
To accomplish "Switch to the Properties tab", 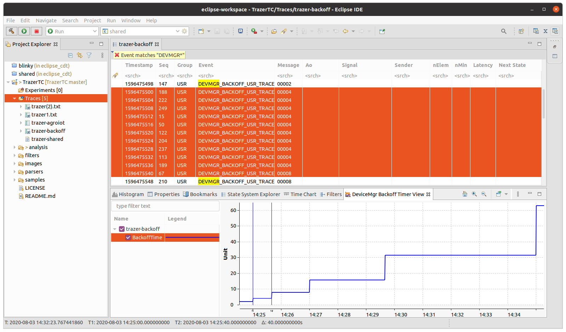I will pos(164,194).
